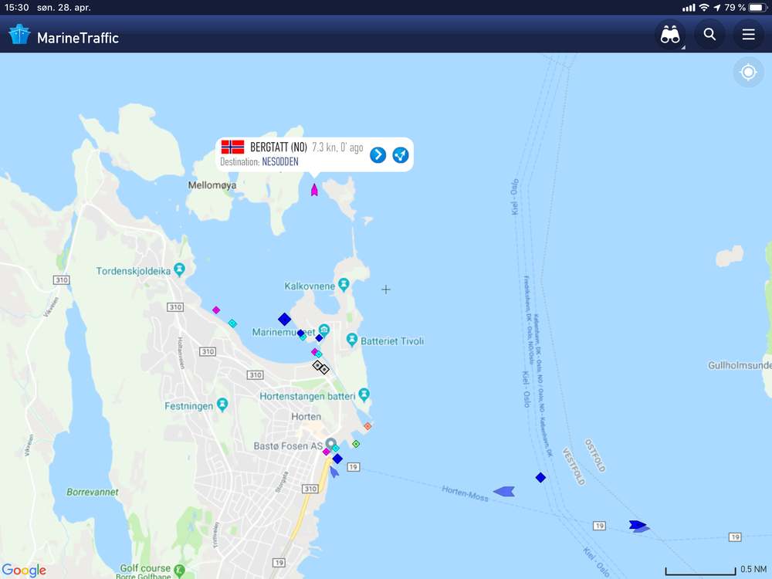The image size is (772, 579).
Task: Show BERGTATT track route icon
Action: 400,155
